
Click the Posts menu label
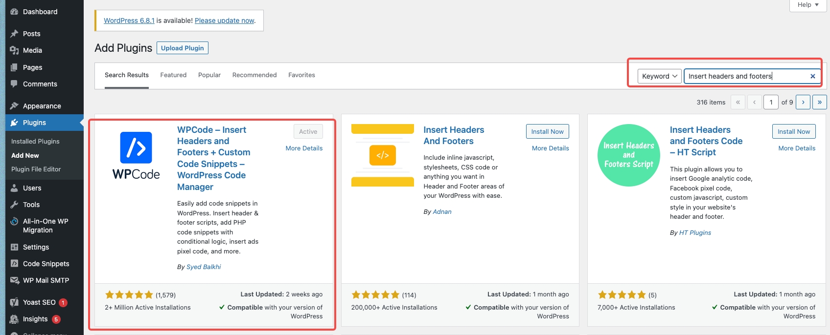[32, 34]
